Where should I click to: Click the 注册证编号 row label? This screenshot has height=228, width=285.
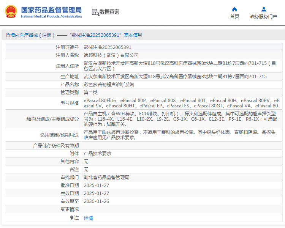coord(67,47)
